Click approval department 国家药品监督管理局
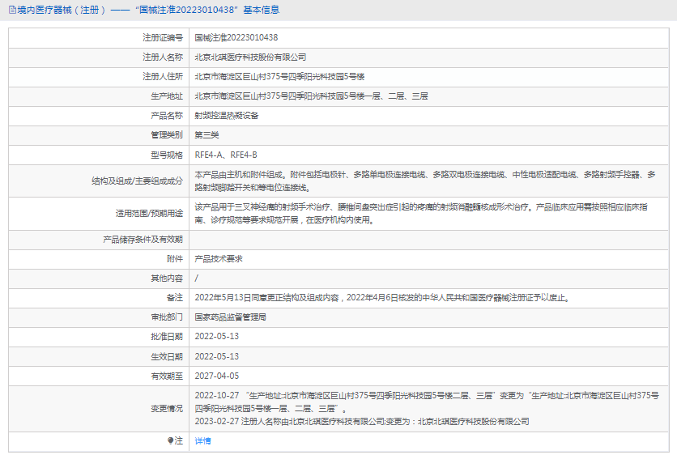Screen dimensions: 677x455 tap(231, 317)
